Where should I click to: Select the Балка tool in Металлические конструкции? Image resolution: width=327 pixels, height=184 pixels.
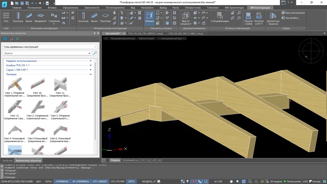pos(94,18)
